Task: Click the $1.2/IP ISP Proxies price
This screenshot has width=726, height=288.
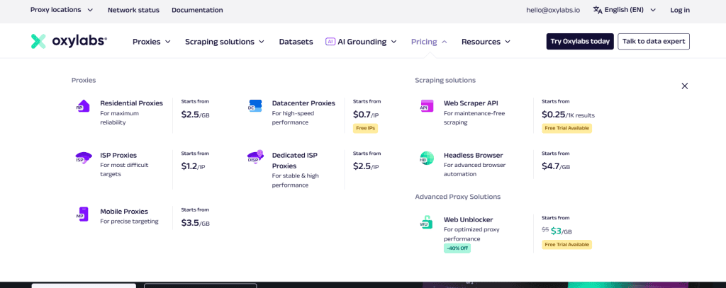Action: [x=193, y=167]
